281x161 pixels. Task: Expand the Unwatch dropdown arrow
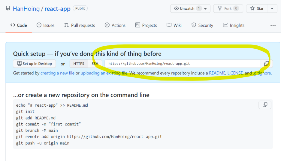[x=205, y=9]
